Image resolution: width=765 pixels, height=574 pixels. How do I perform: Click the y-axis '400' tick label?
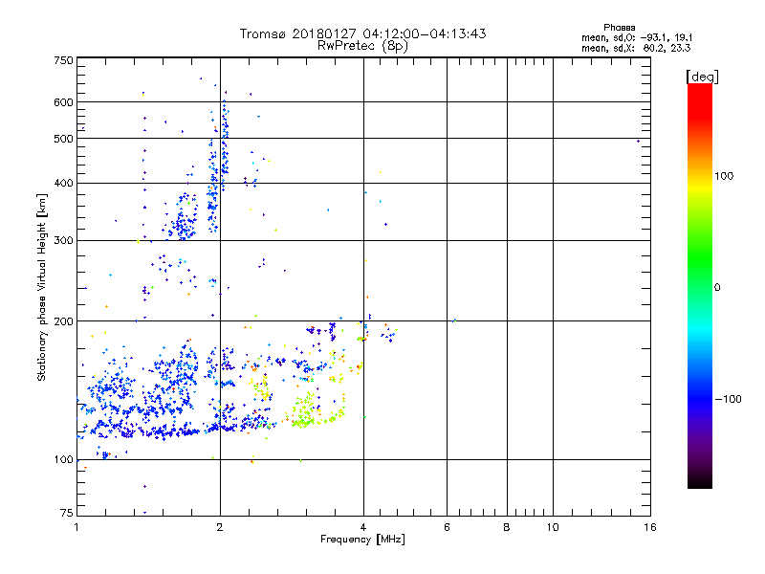click(63, 183)
